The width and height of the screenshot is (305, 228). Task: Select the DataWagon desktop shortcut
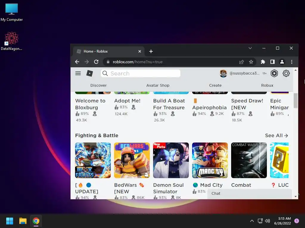click(12, 41)
